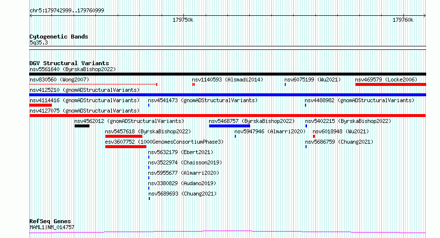Click the ruler's right arrow end

coord(425,16)
